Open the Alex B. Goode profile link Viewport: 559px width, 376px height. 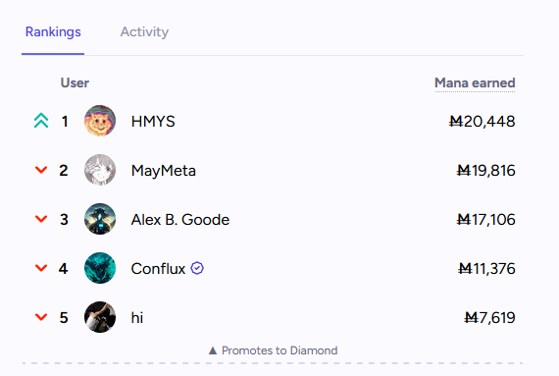(x=180, y=219)
